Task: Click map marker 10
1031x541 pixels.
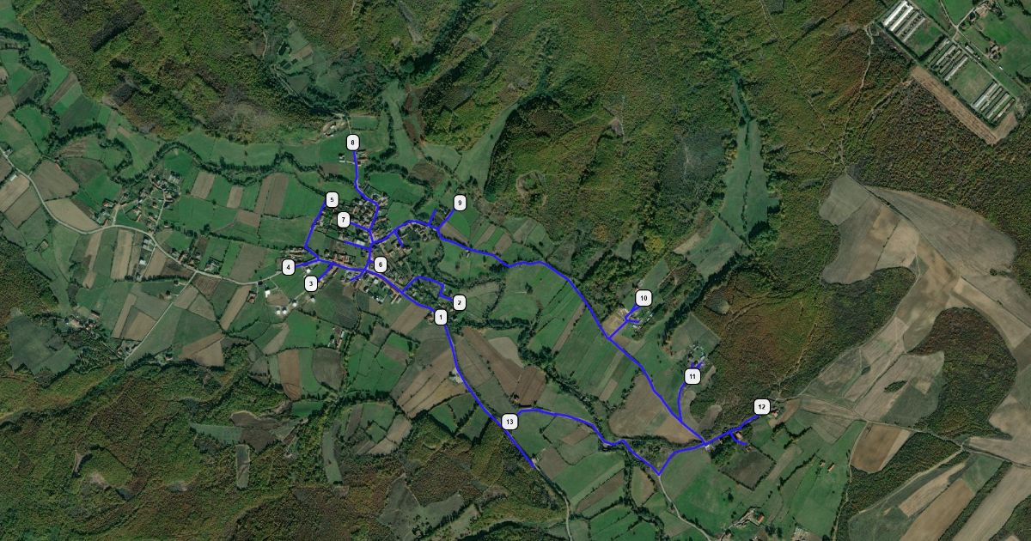Action: 644,298
